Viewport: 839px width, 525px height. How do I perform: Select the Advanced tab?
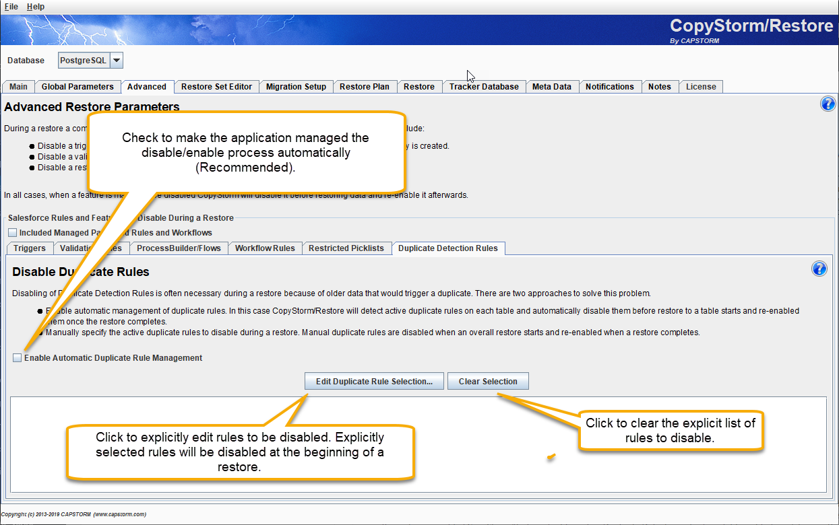[x=147, y=87]
